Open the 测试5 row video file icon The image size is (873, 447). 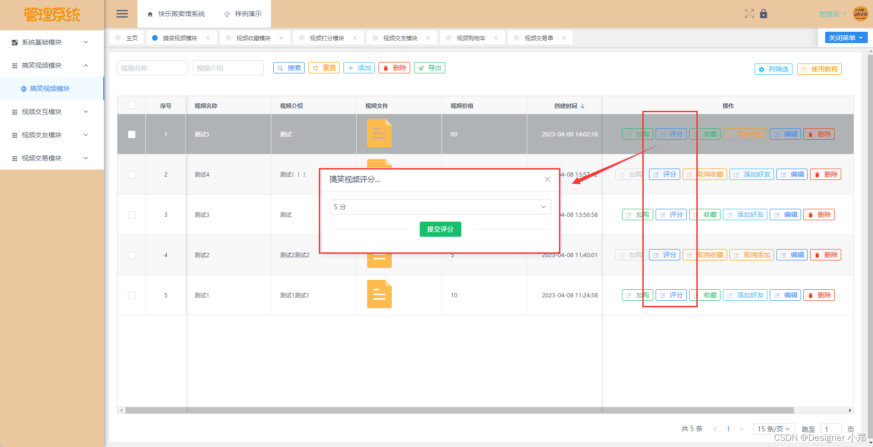[x=379, y=133]
